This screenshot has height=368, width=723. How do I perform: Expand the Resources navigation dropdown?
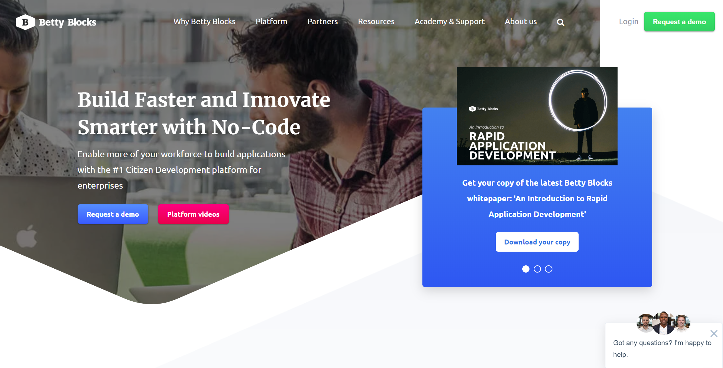(377, 21)
